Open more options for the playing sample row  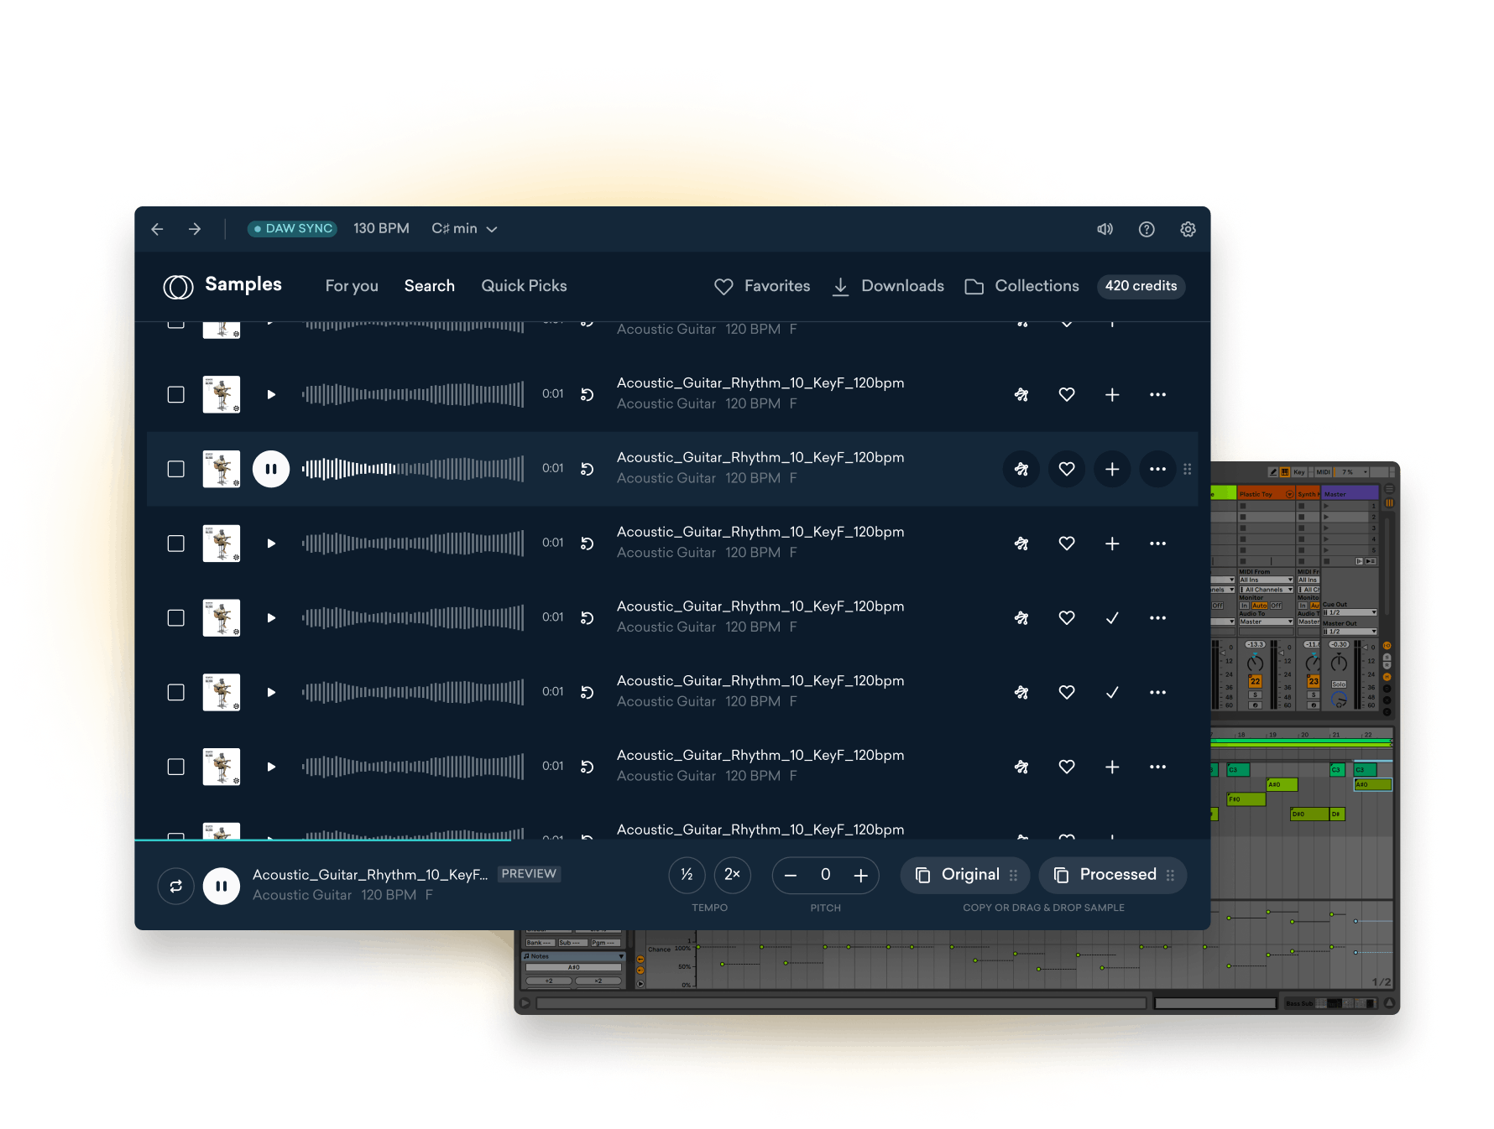(x=1157, y=469)
